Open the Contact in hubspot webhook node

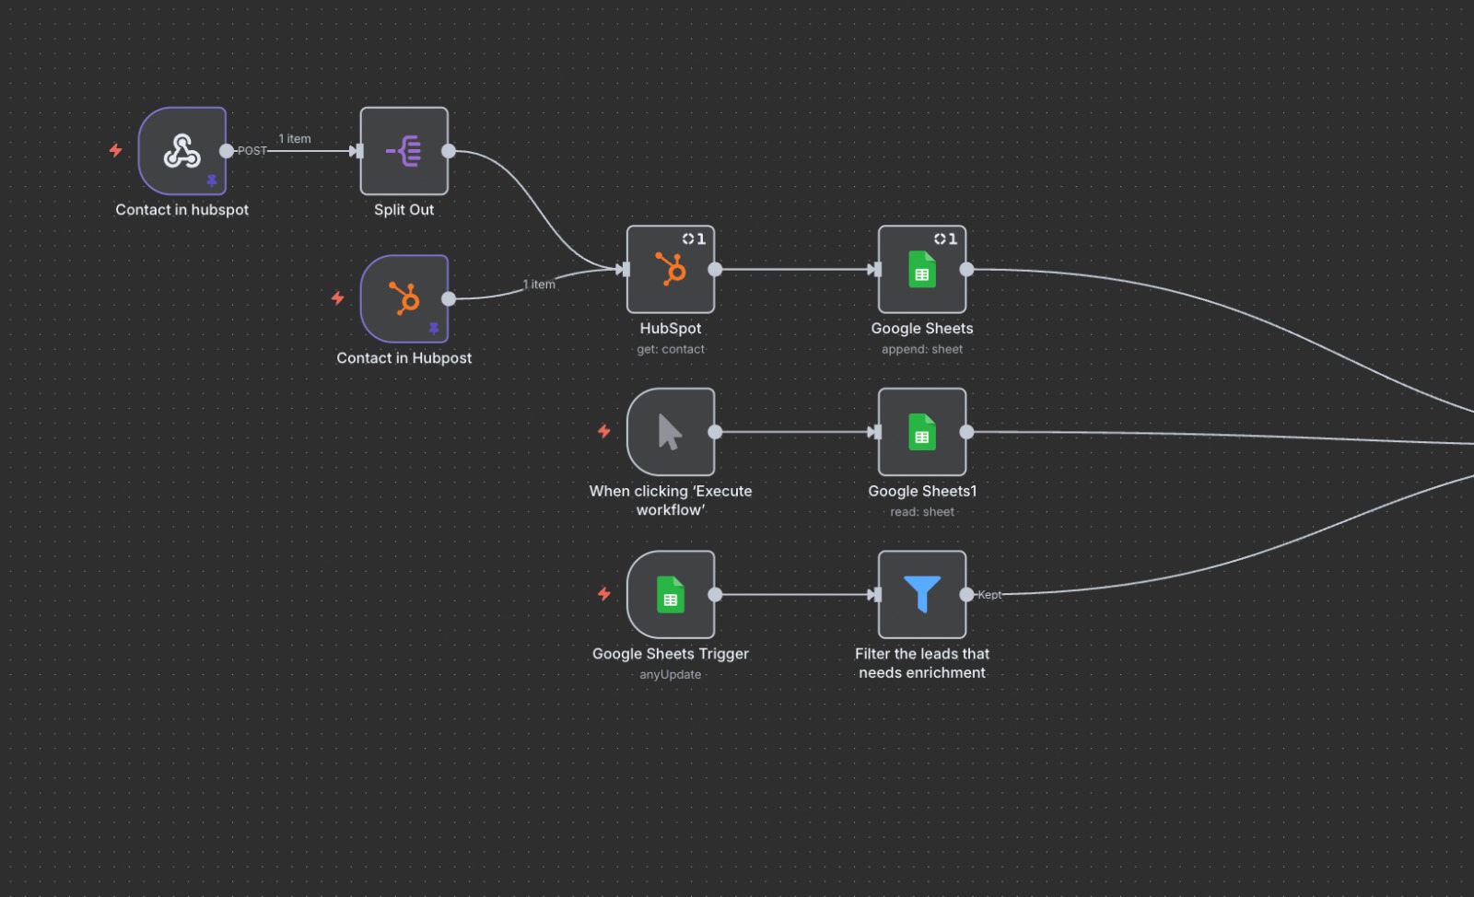point(181,150)
